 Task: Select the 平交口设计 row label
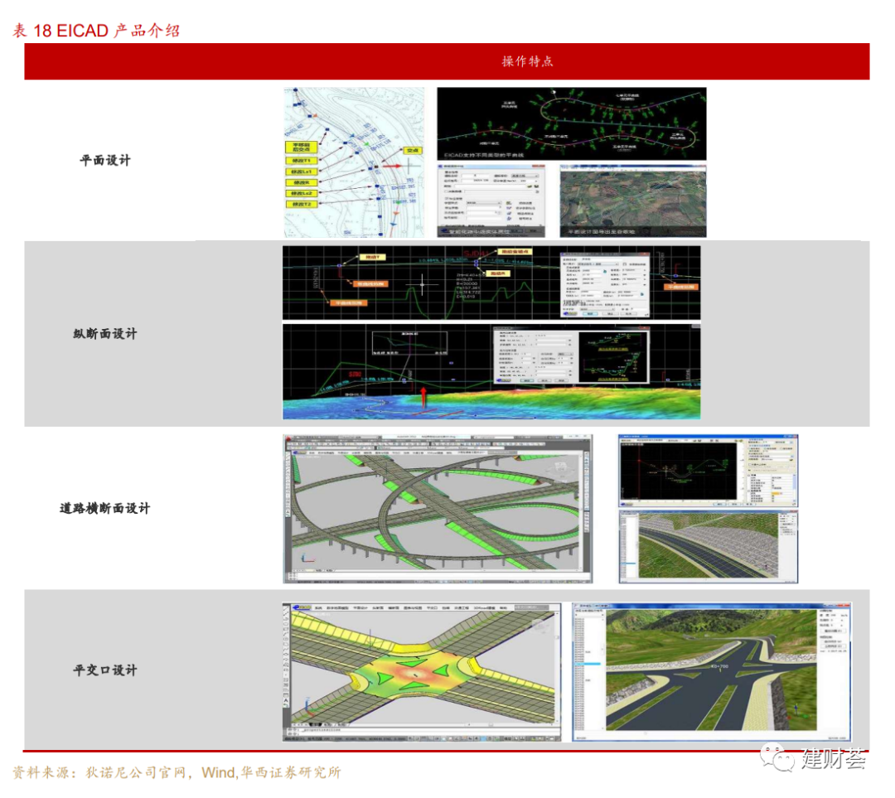[x=105, y=670]
